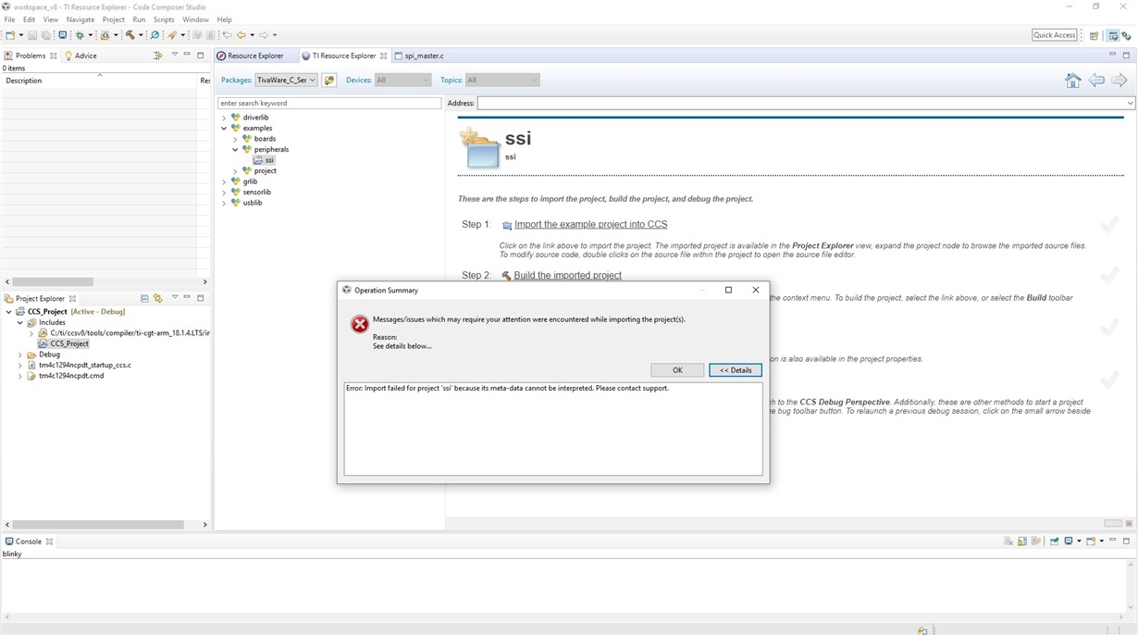
Task: Open the Scripts menu
Action: [164, 19]
